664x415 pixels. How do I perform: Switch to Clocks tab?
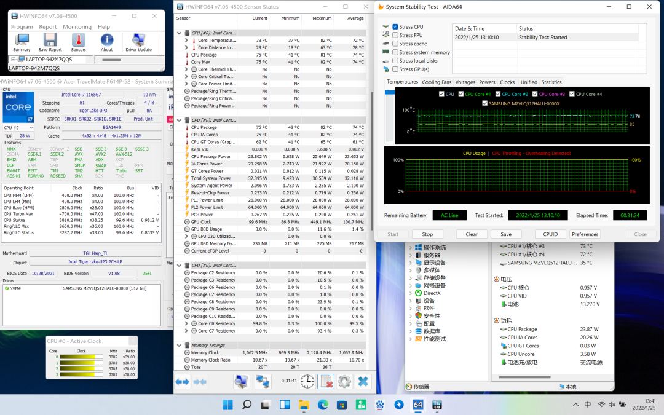[507, 82]
